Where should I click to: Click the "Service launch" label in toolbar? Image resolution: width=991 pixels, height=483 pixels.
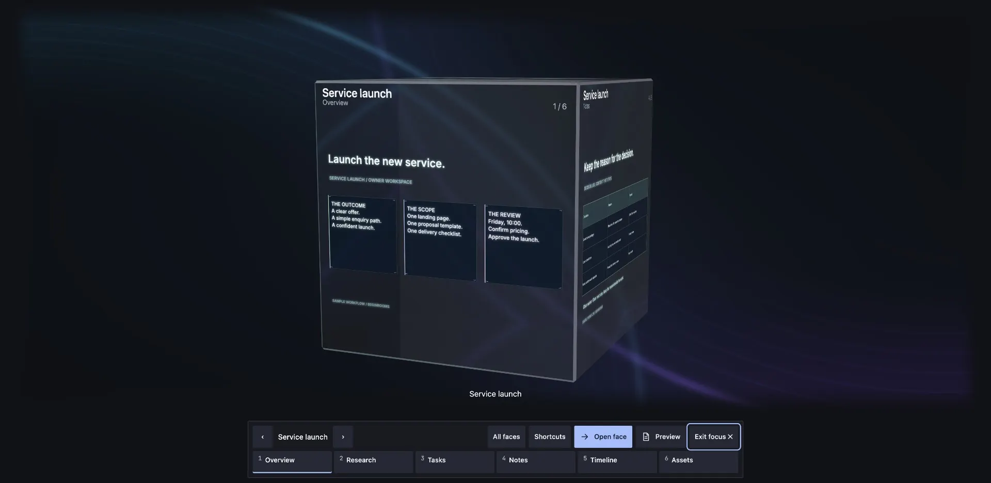302,437
